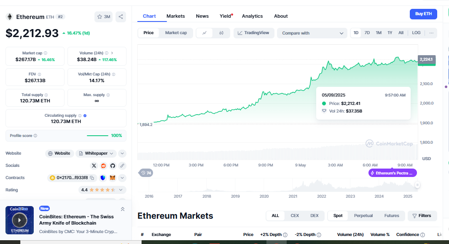
Task: Click Max. supply info icon
Action: click(108, 95)
